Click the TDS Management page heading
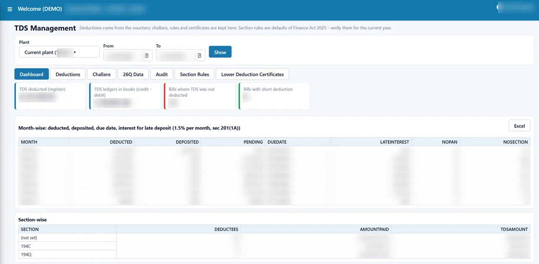Viewport: 539px width, 264px height. click(45, 28)
